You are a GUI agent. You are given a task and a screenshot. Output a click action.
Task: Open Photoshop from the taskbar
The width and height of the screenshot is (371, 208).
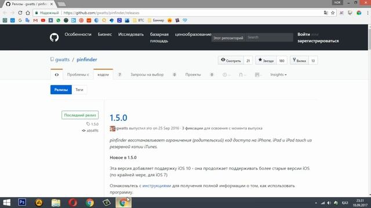(x=22, y=202)
